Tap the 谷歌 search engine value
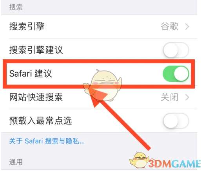This screenshot has width=205, height=171. [x=169, y=26]
